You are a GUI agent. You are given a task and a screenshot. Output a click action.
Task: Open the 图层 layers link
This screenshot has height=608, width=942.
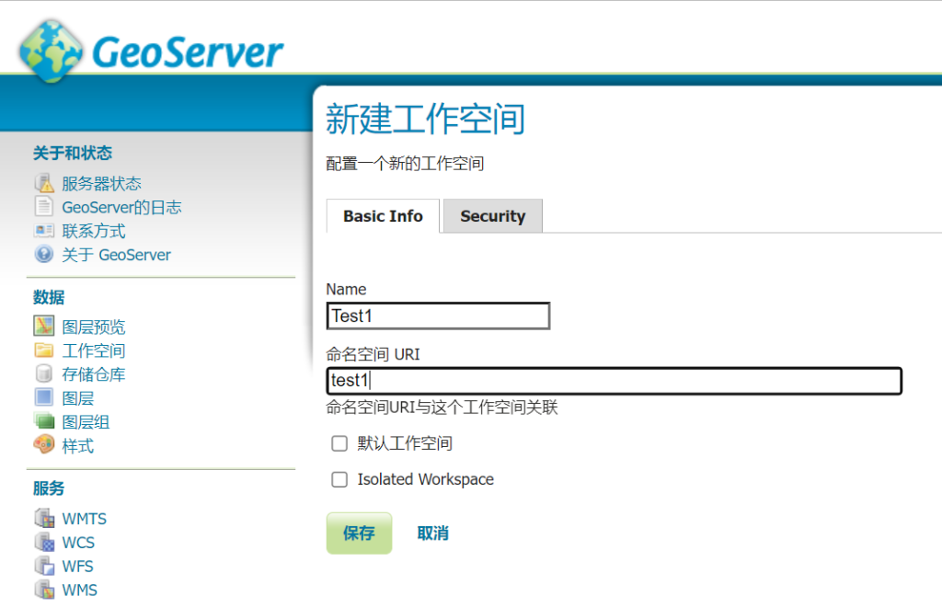coord(77,398)
